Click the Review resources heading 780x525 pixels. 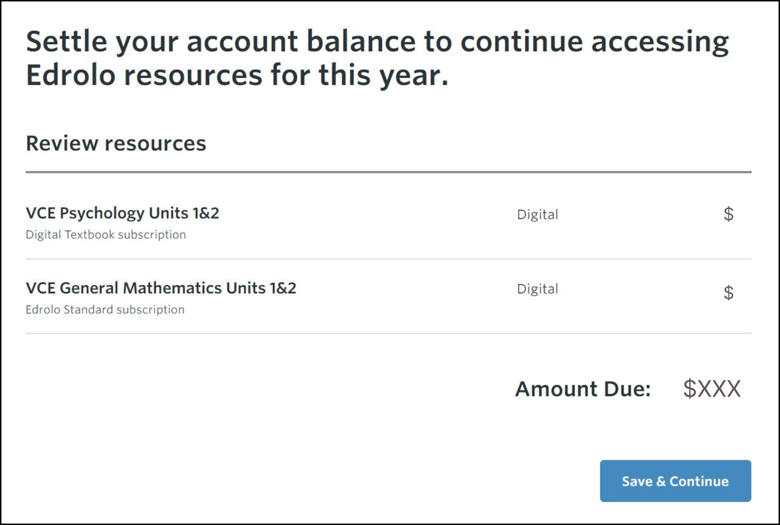tap(116, 143)
